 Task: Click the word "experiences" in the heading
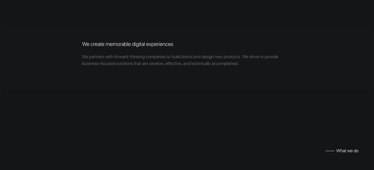coord(159,44)
